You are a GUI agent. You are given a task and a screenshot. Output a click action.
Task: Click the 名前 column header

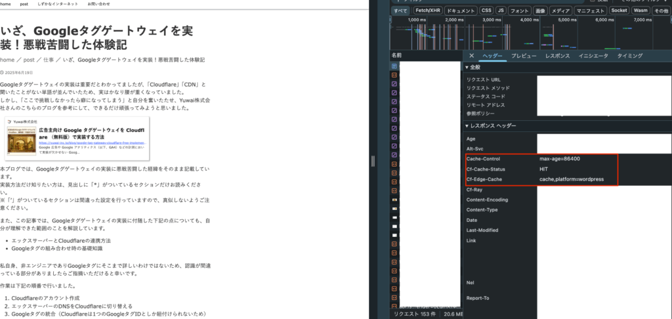pos(396,56)
